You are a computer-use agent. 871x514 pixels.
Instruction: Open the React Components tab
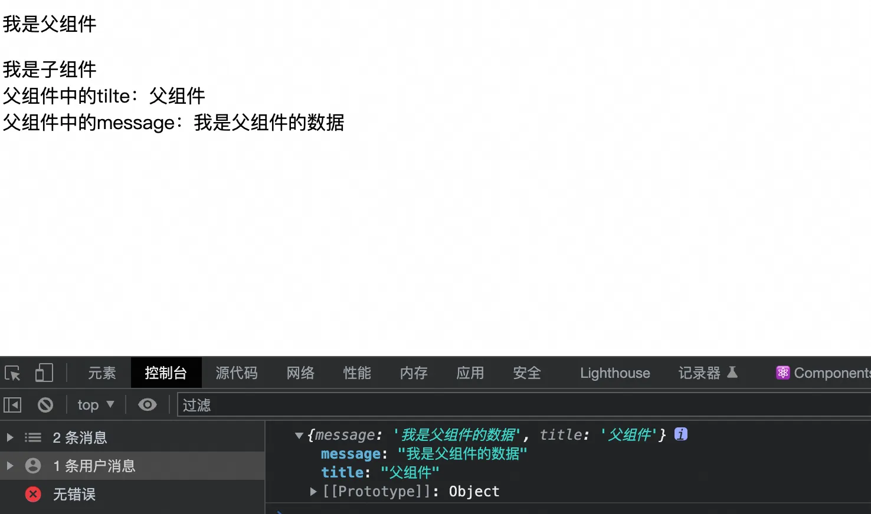[x=824, y=373]
